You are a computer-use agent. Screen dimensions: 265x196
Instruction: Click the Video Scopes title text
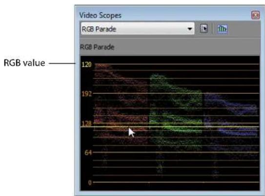click(101, 16)
